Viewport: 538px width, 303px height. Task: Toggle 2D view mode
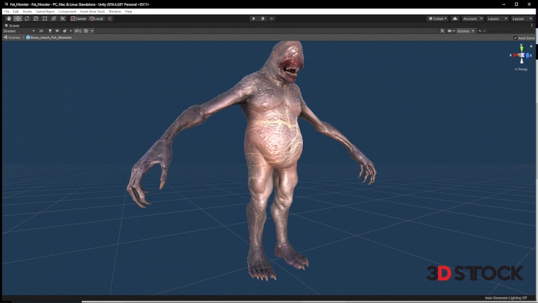41,31
